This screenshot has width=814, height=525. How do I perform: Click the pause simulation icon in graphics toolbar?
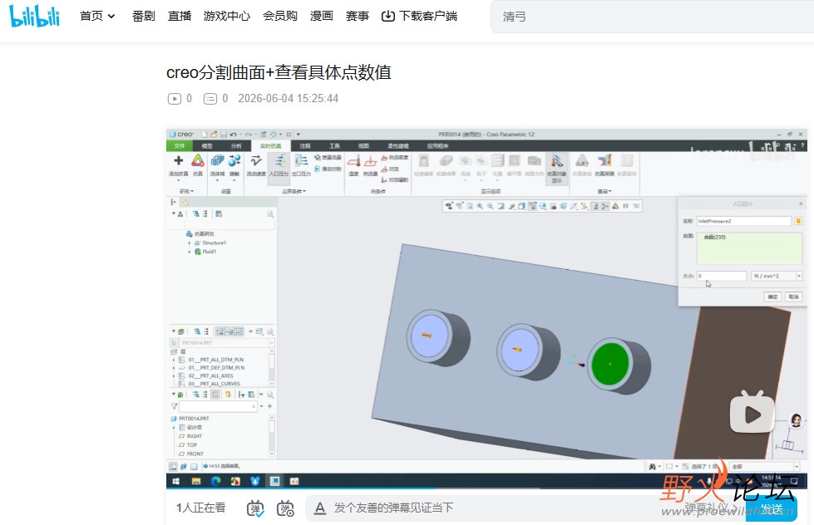click(625, 206)
